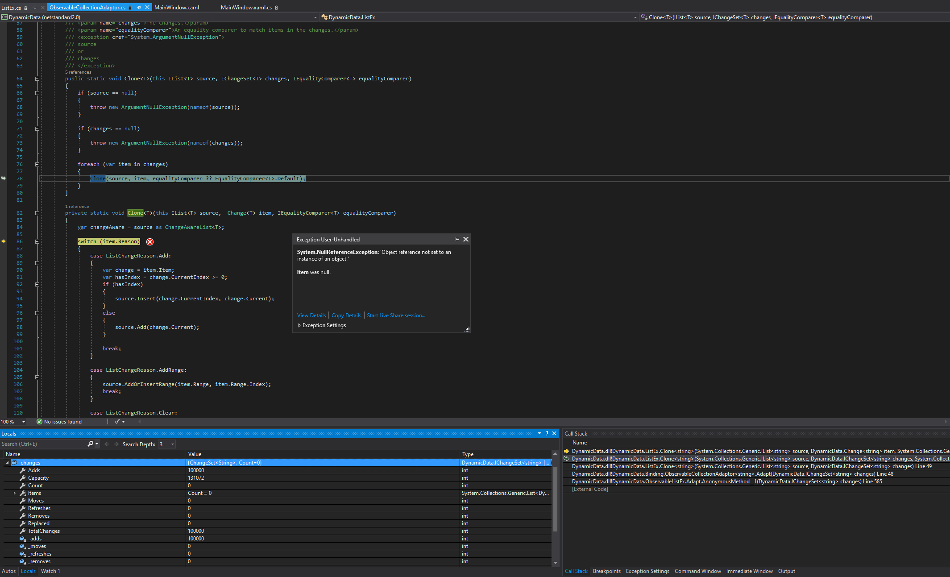950x577 pixels.
Task: Close the Exception User-Unhandled popup
Action: coord(466,239)
